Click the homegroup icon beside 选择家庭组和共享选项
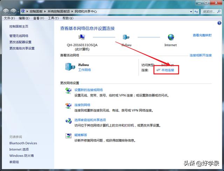Viewport: 224px width, 171px height. tap(69, 121)
